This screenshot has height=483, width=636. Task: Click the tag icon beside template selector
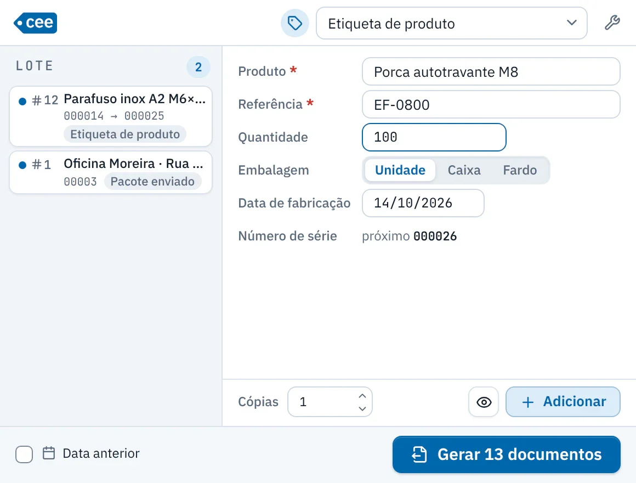click(295, 23)
